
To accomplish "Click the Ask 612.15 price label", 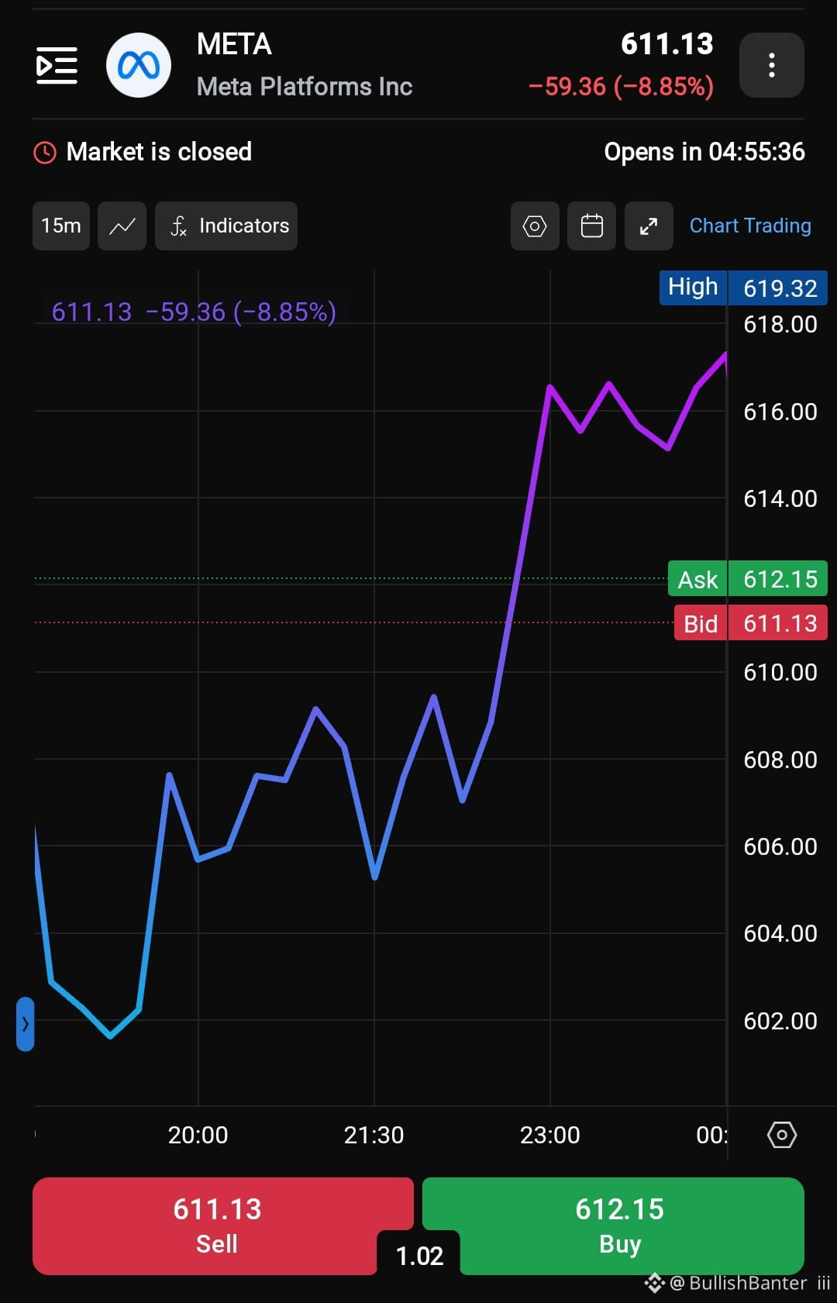I will coord(748,578).
